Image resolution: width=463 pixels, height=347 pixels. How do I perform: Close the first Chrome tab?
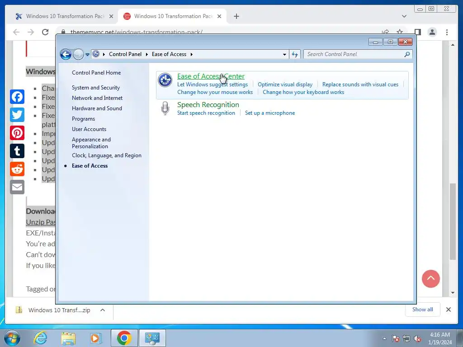(111, 16)
